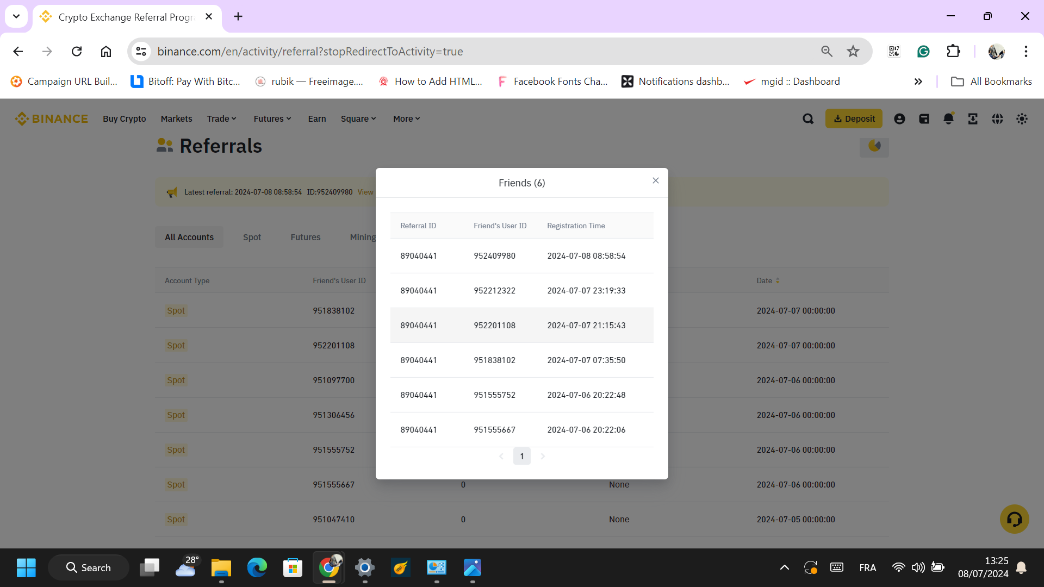Select page 1 in Friends pagination
This screenshot has width=1044, height=587.
point(521,456)
